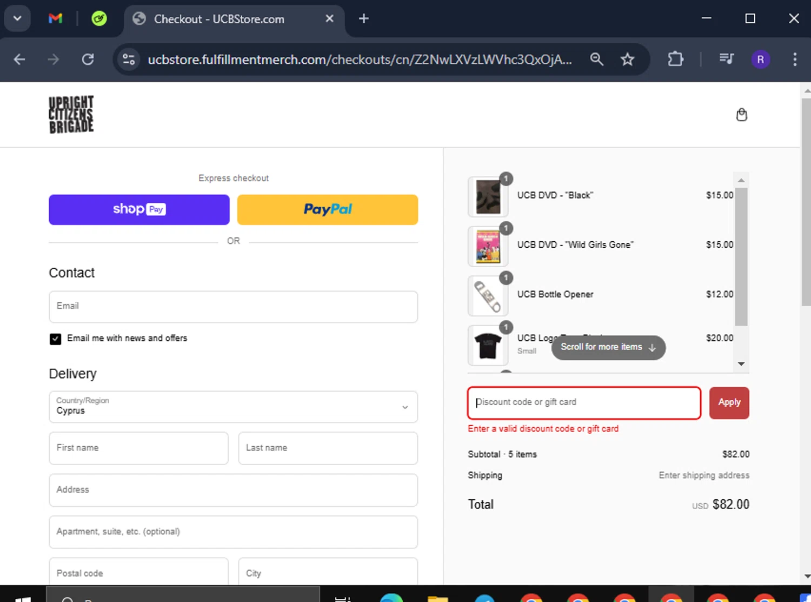Click the $82.00 total amount
The width and height of the screenshot is (811, 602).
coord(730,505)
